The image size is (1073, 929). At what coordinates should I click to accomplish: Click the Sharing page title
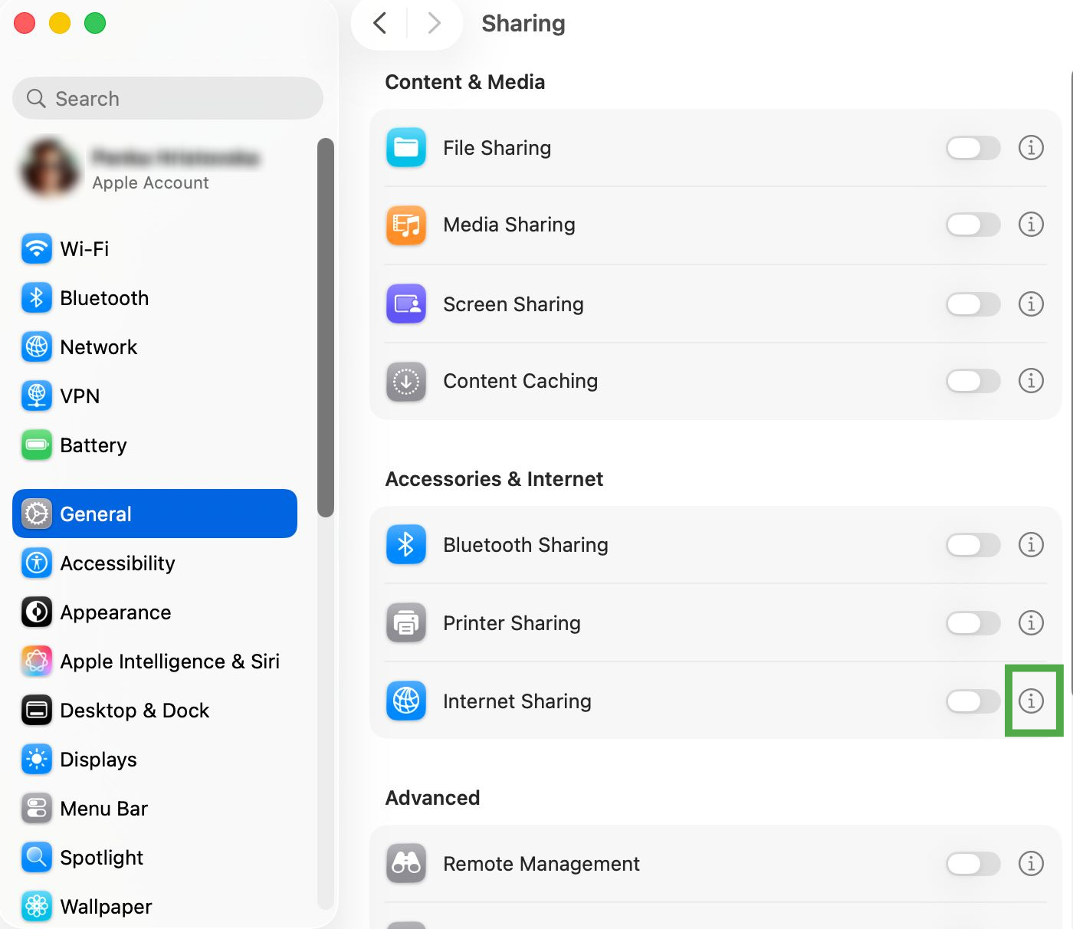point(523,24)
